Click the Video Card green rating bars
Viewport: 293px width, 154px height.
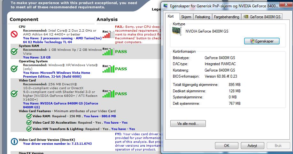click(108, 94)
